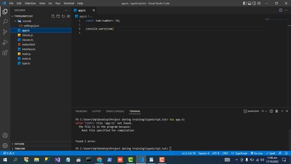Open classes.ts file
The width and height of the screenshot is (291, 164).
point(40,40)
